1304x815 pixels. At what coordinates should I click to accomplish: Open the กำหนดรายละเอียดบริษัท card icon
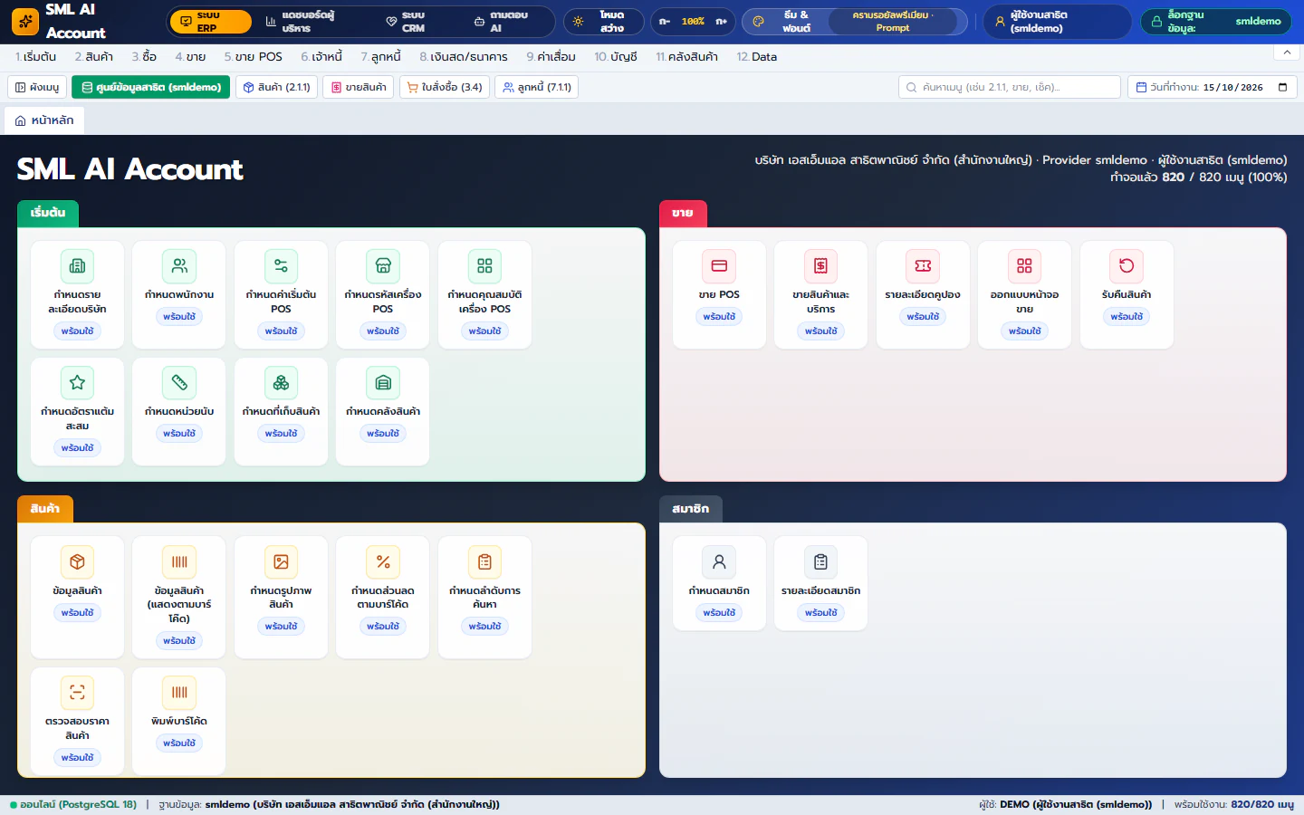(77, 266)
